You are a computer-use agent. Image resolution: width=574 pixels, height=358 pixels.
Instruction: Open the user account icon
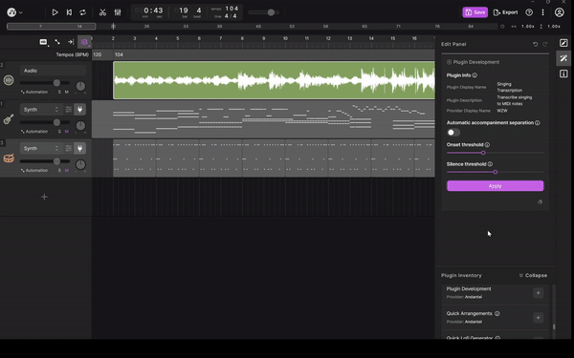(x=559, y=12)
